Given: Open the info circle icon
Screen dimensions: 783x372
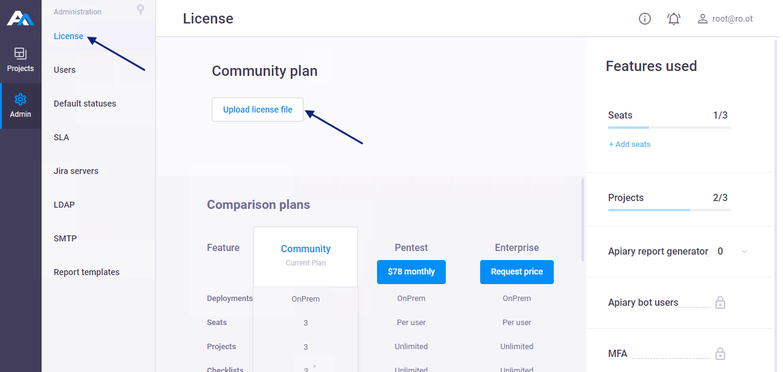Looking at the screenshot, I should pyautogui.click(x=645, y=19).
